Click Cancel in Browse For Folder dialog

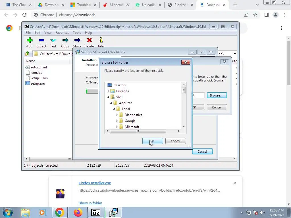176,141
